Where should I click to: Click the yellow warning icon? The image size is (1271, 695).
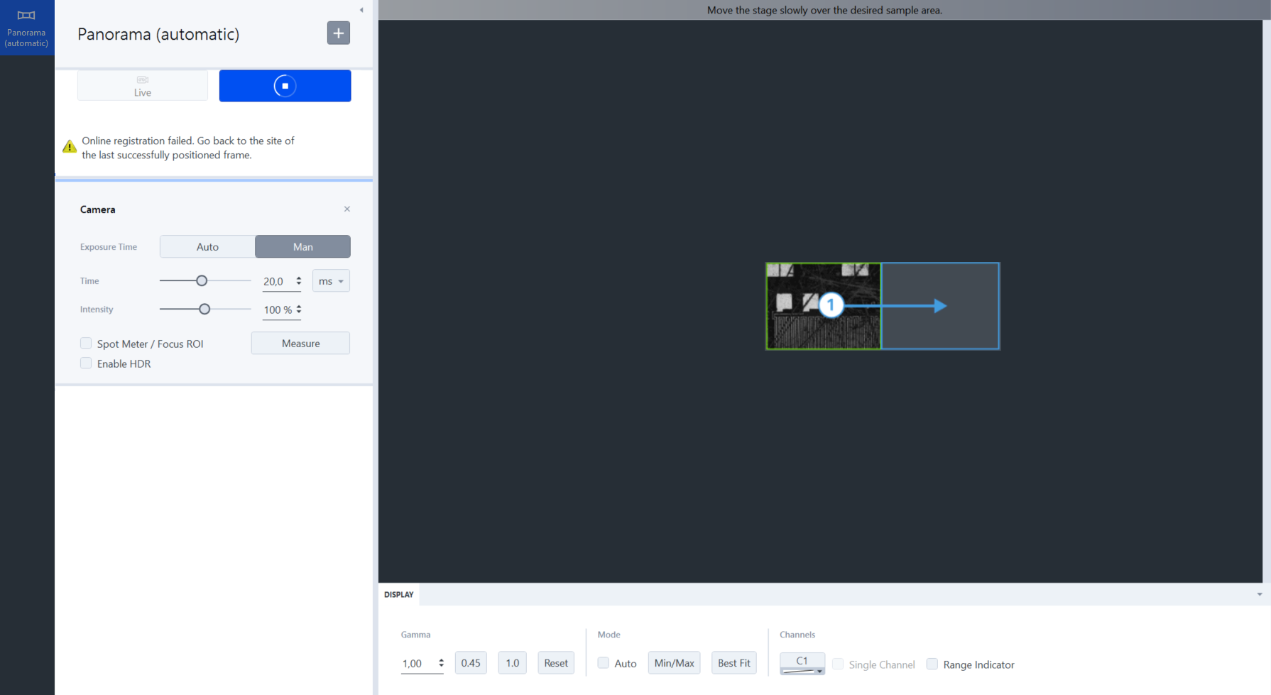[70, 147]
